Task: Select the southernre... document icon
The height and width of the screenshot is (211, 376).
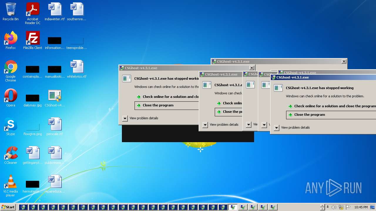Action: [x=77, y=12]
